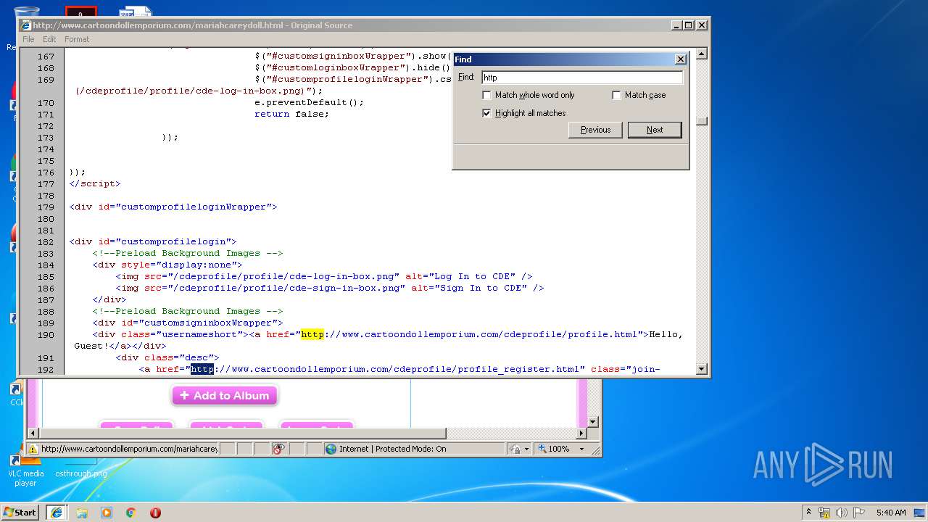Click customsigninboxWrapper div on line 189
The width and height of the screenshot is (928, 522).
coord(188,323)
